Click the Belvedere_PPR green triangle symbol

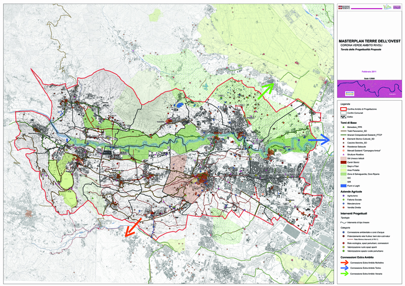point(343,127)
